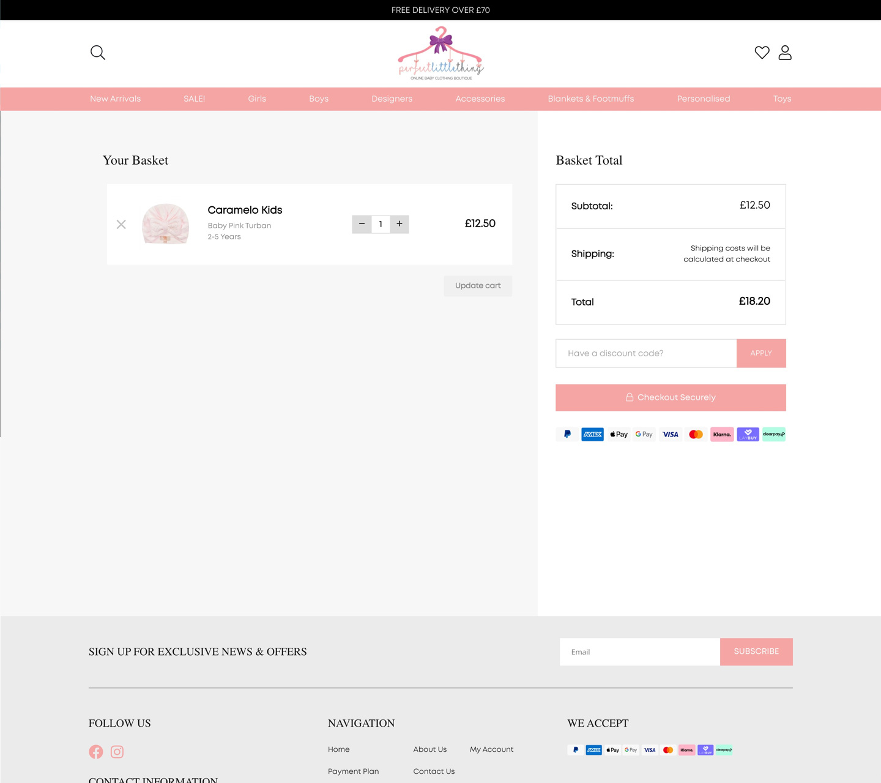
Task: Open the user account icon
Action: pyautogui.click(x=785, y=53)
